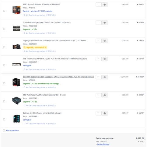
Task: Click refresh icon next to Zalman M4 quantity
Action: (104, 113)
